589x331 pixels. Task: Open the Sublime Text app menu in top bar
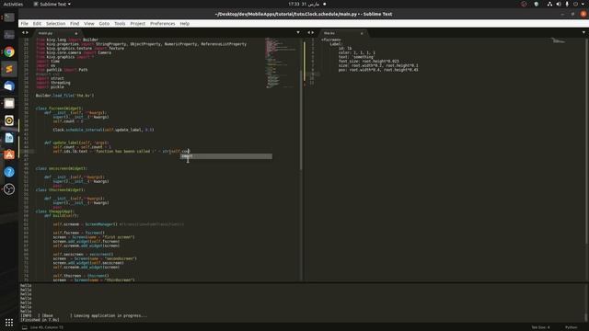point(52,4)
